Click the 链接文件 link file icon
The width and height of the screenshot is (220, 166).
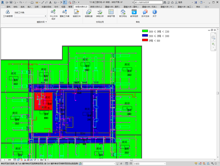tap(77, 13)
